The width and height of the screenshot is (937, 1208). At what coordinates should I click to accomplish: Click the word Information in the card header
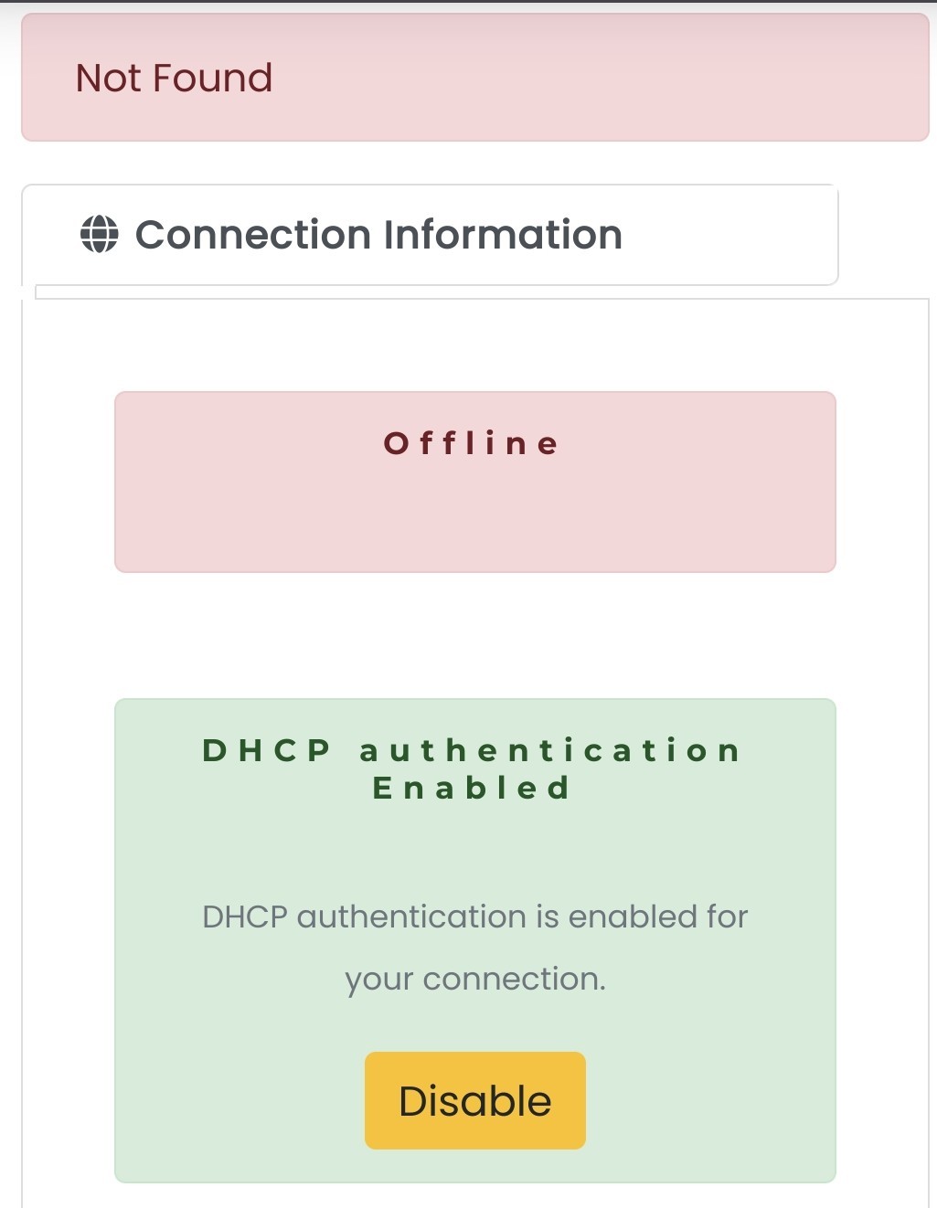coord(503,235)
